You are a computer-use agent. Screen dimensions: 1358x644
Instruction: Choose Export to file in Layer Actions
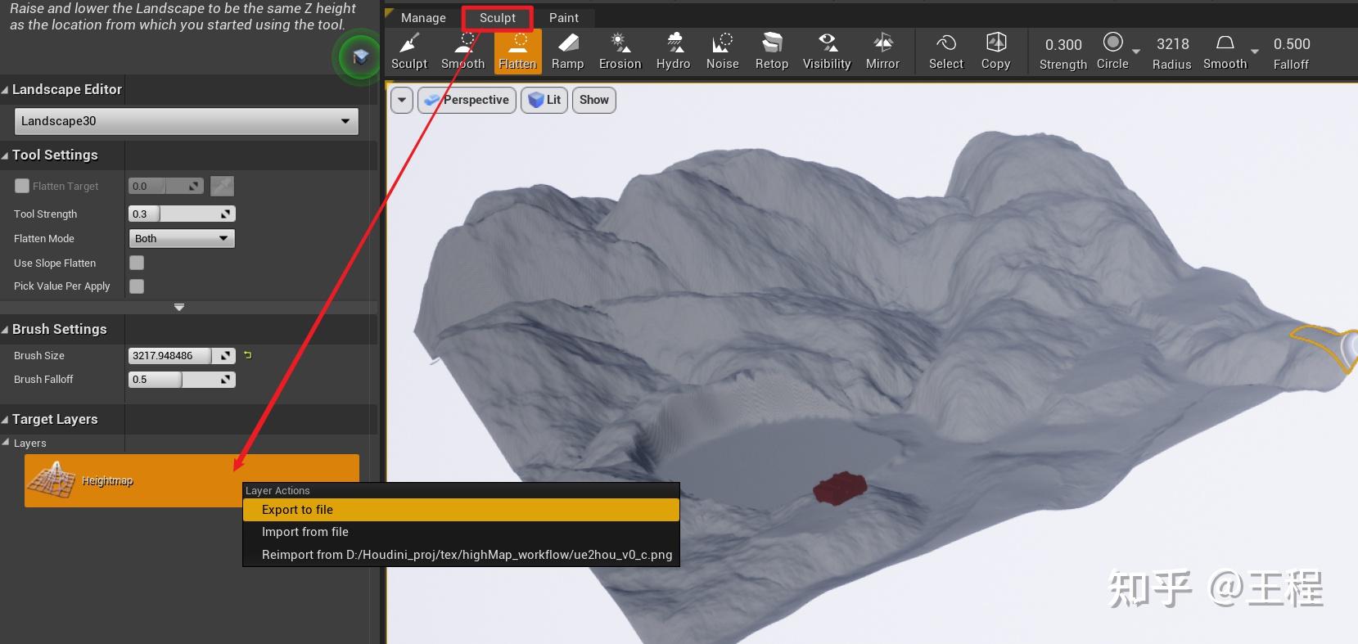coord(297,510)
